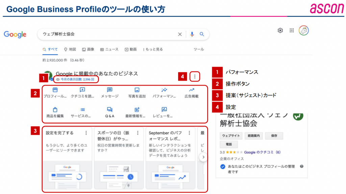
Task: Open the business three-dot settings menu
Action: pos(195,76)
